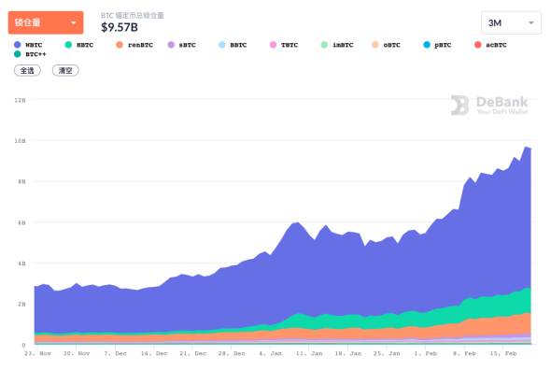Click the sBTC purple legend dot
Viewport: 551px width, 371px height.
point(171,45)
